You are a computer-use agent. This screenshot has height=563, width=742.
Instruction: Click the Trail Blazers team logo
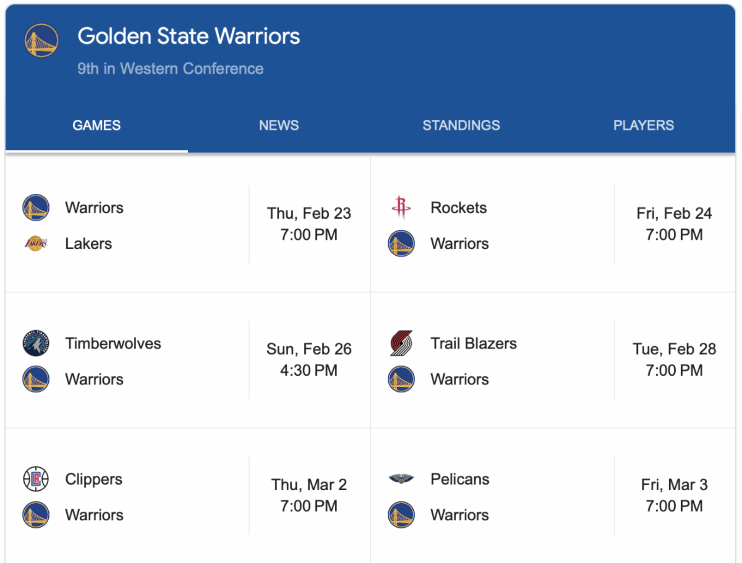click(x=401, y=344)
